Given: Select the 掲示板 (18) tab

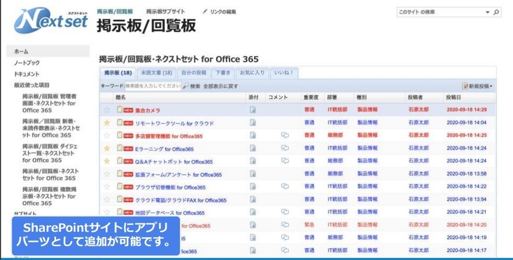Looking at the screenshot, I should click(118, 73).
